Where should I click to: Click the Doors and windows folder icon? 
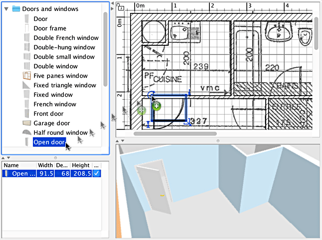tap(16, 9)
